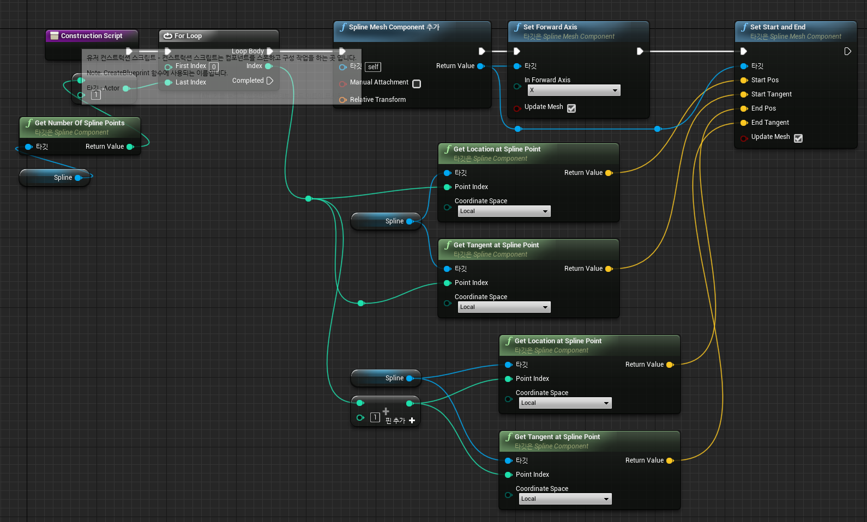Select the Set Forward Axis node header
Screen dimensions: 867x522
click(x=579, y=31)
